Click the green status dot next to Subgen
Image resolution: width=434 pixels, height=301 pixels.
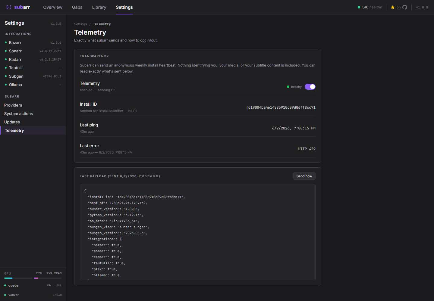click(x=6, y=76)
